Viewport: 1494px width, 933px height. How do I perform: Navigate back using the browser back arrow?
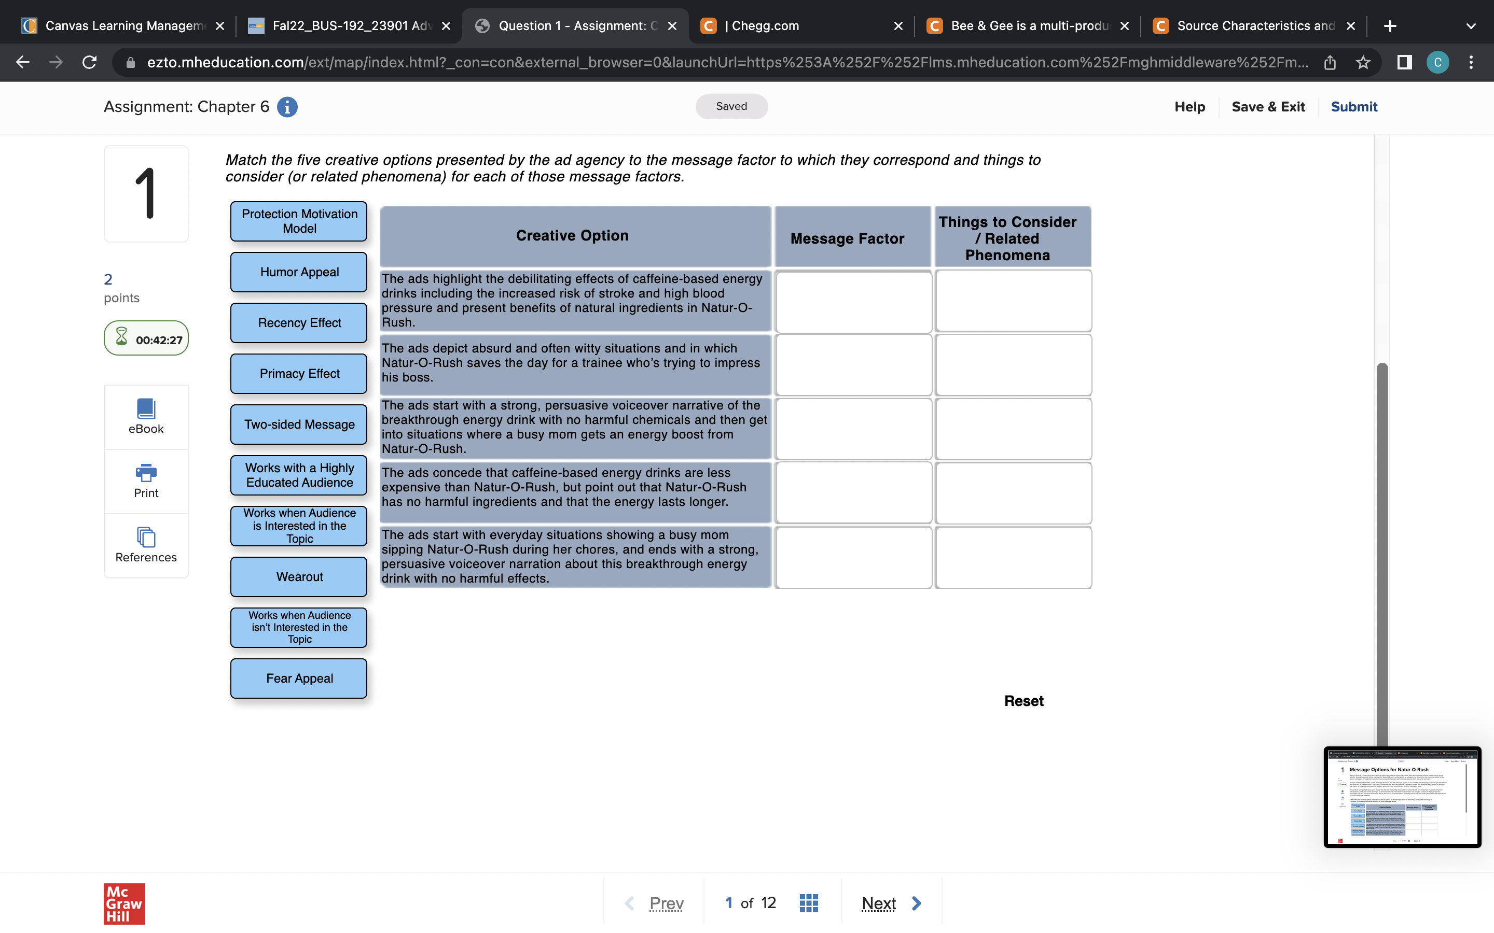tap(23, 62)
